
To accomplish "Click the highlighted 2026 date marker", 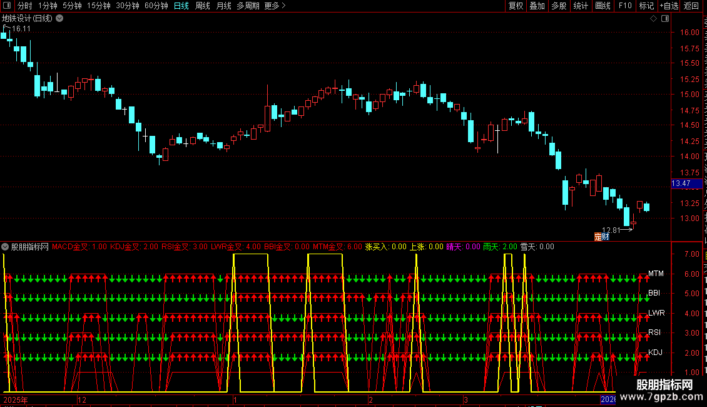I will 608,399.
